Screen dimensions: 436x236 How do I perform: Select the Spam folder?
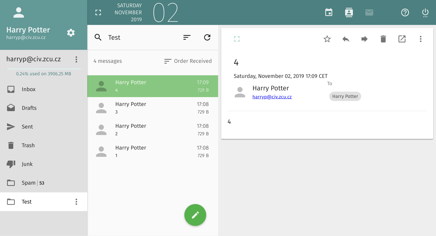pyautogui.click(x=29, y=183)
